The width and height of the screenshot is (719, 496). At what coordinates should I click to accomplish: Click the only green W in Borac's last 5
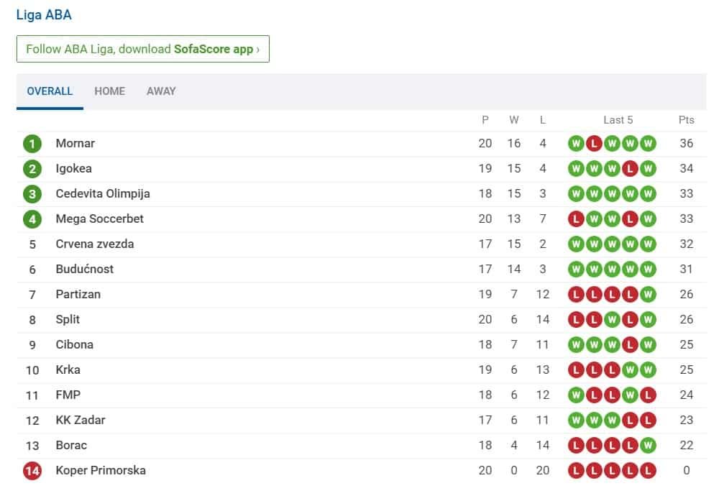[649, 446]
